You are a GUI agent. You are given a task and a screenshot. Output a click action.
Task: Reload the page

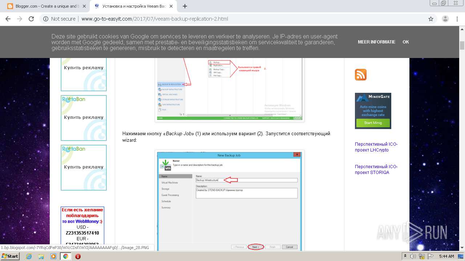pyautogui.click(x=31, y=19)
